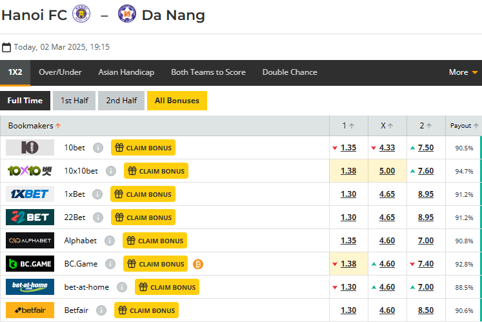482x322 pixels.
Task: Open the 1xBet bookmaker logo
Action: point(30,194)
